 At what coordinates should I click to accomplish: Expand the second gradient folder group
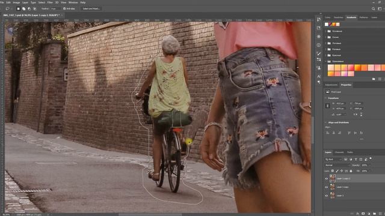click(326, 37)
